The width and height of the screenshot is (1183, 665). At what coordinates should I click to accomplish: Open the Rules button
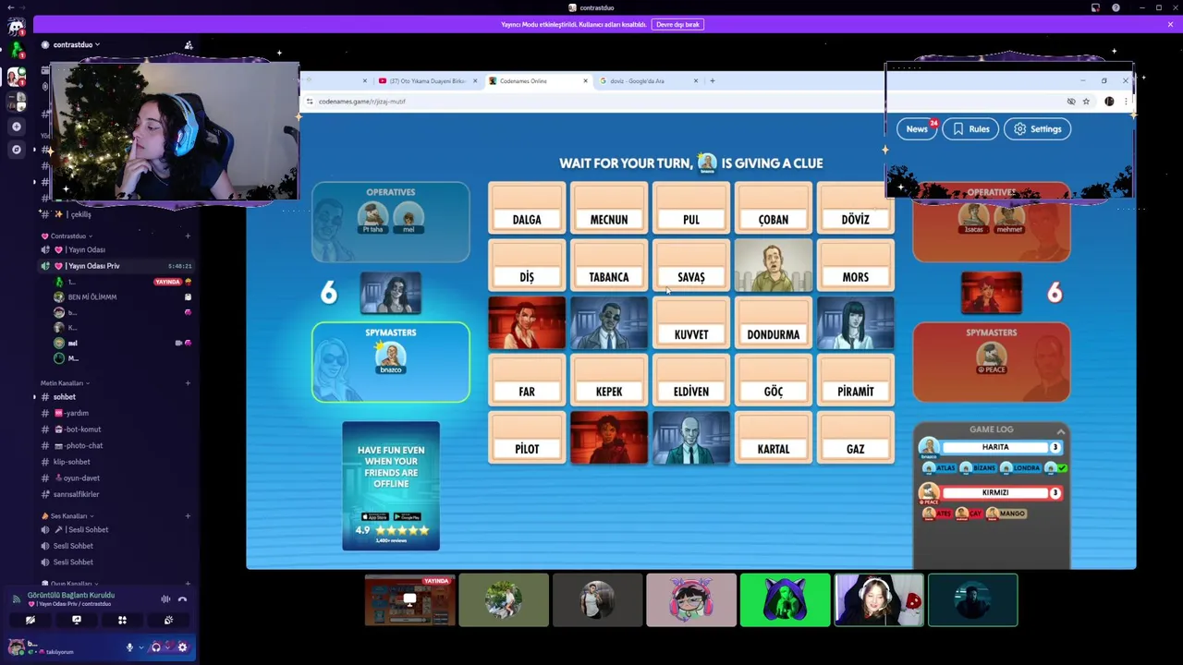pyautogui.click(x=970, y=129)
